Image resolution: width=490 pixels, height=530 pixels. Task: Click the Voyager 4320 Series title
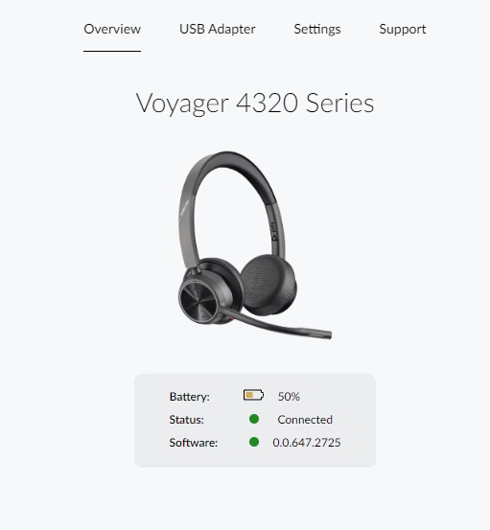point(255,104)
